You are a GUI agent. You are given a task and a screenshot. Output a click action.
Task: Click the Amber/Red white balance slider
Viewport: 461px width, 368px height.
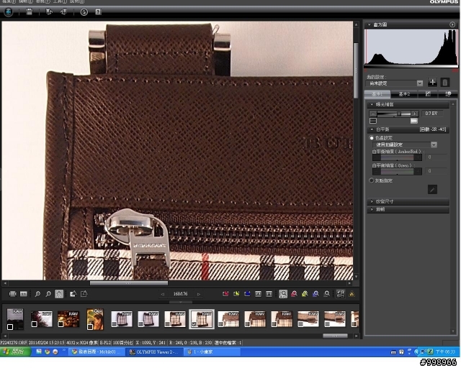(x=397, y=157)
